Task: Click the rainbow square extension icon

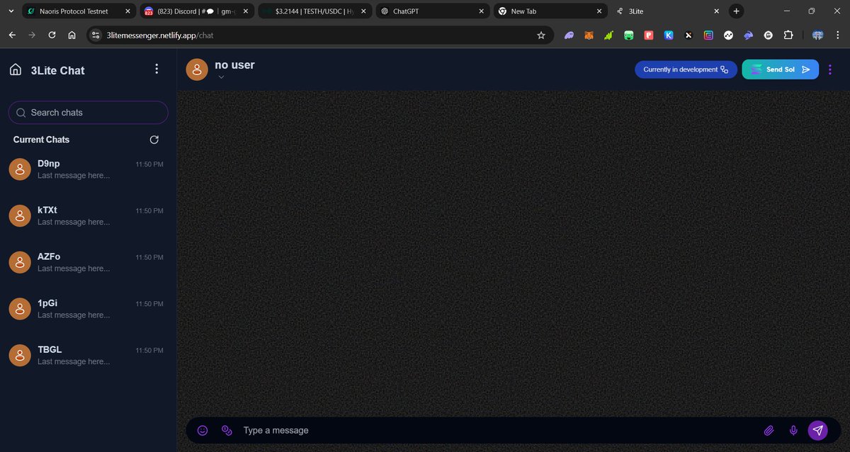Action: coord(708,35)
